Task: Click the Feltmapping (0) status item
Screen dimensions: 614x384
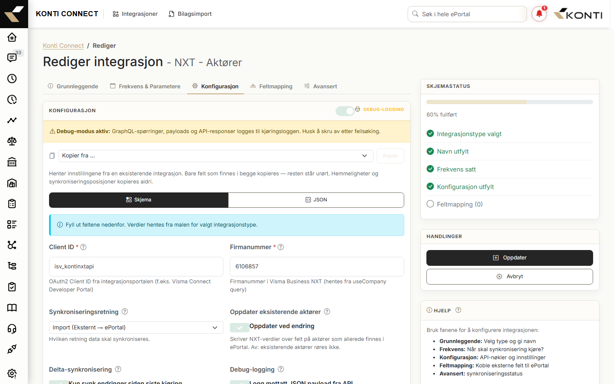Action: point(510,204)
